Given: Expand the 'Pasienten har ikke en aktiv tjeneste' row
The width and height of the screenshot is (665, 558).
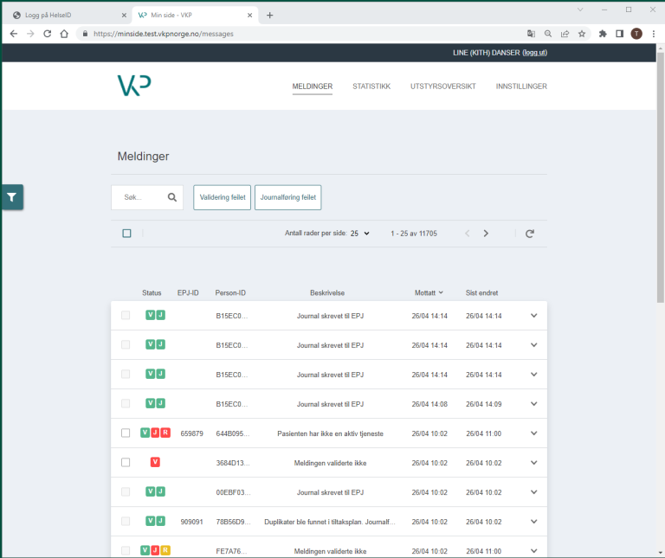Looking at the screenshot, I should click(533, 433).
